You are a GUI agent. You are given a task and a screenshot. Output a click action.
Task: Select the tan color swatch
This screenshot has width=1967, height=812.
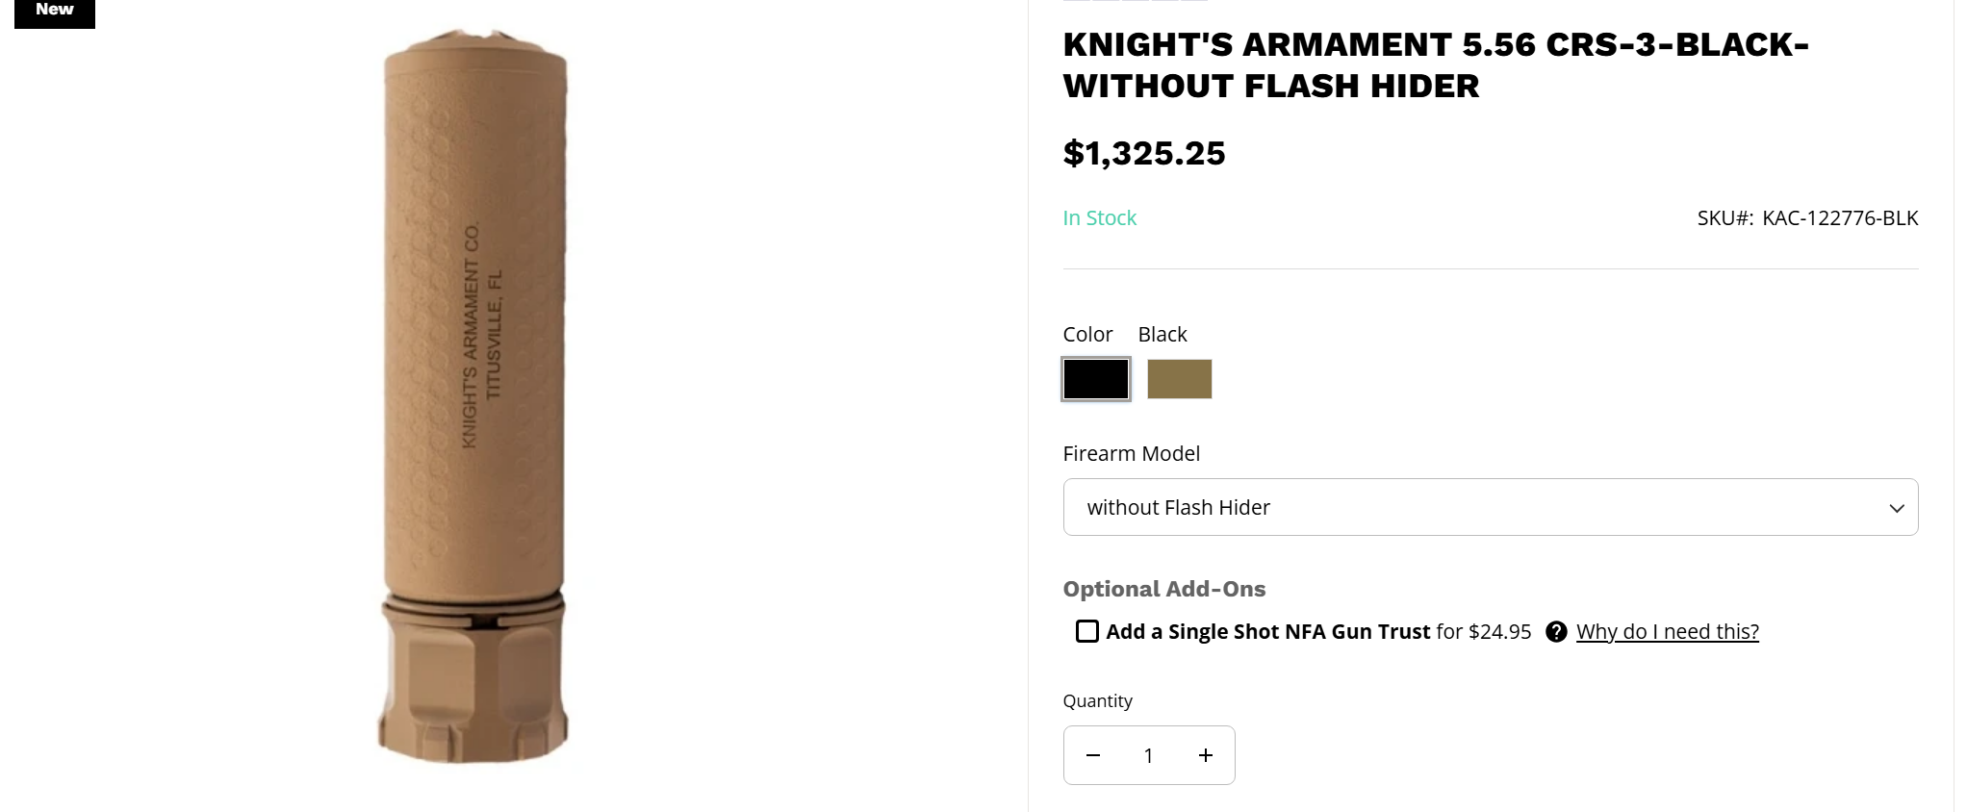(x=1179, y=379)
